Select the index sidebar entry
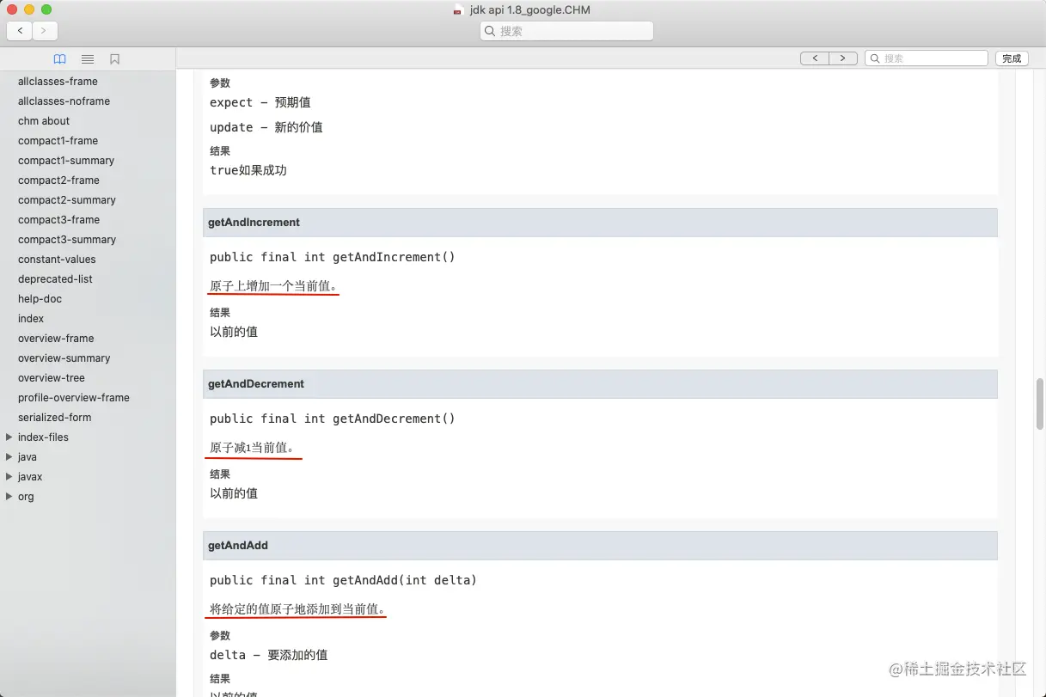Screen dimensions: 1046x697 (31, 319)
